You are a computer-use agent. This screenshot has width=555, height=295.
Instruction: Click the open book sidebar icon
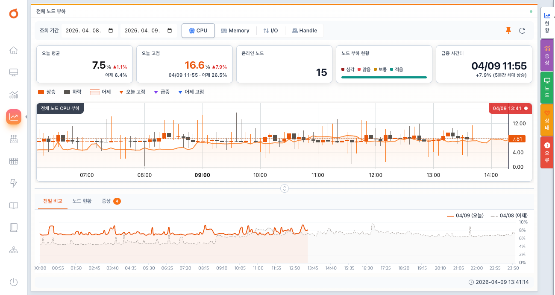(x=14, y=205)
